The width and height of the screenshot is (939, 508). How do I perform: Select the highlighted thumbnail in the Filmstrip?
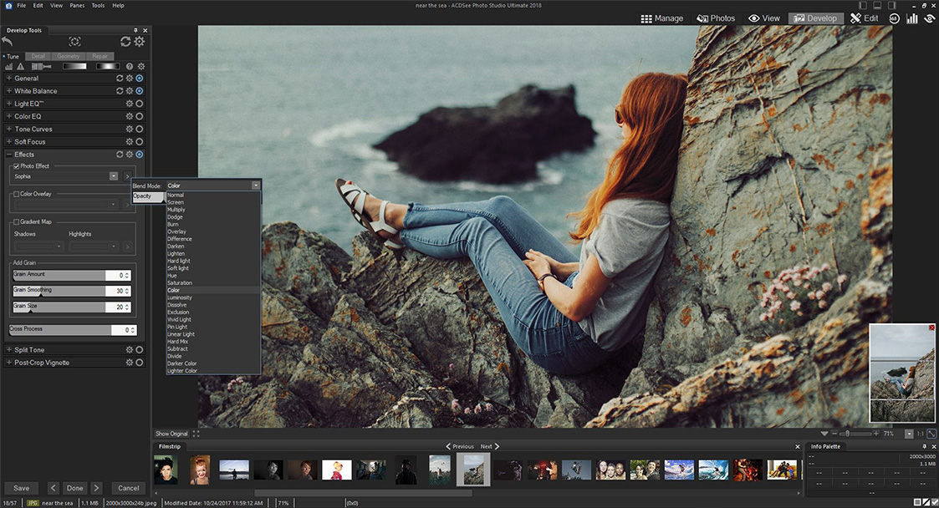(x=473, y=469)
